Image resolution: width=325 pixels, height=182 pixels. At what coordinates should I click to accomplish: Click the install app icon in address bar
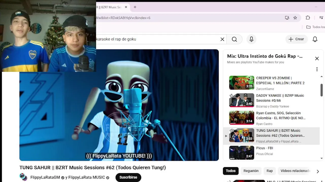pyautogui.click(x=287, y=18)
